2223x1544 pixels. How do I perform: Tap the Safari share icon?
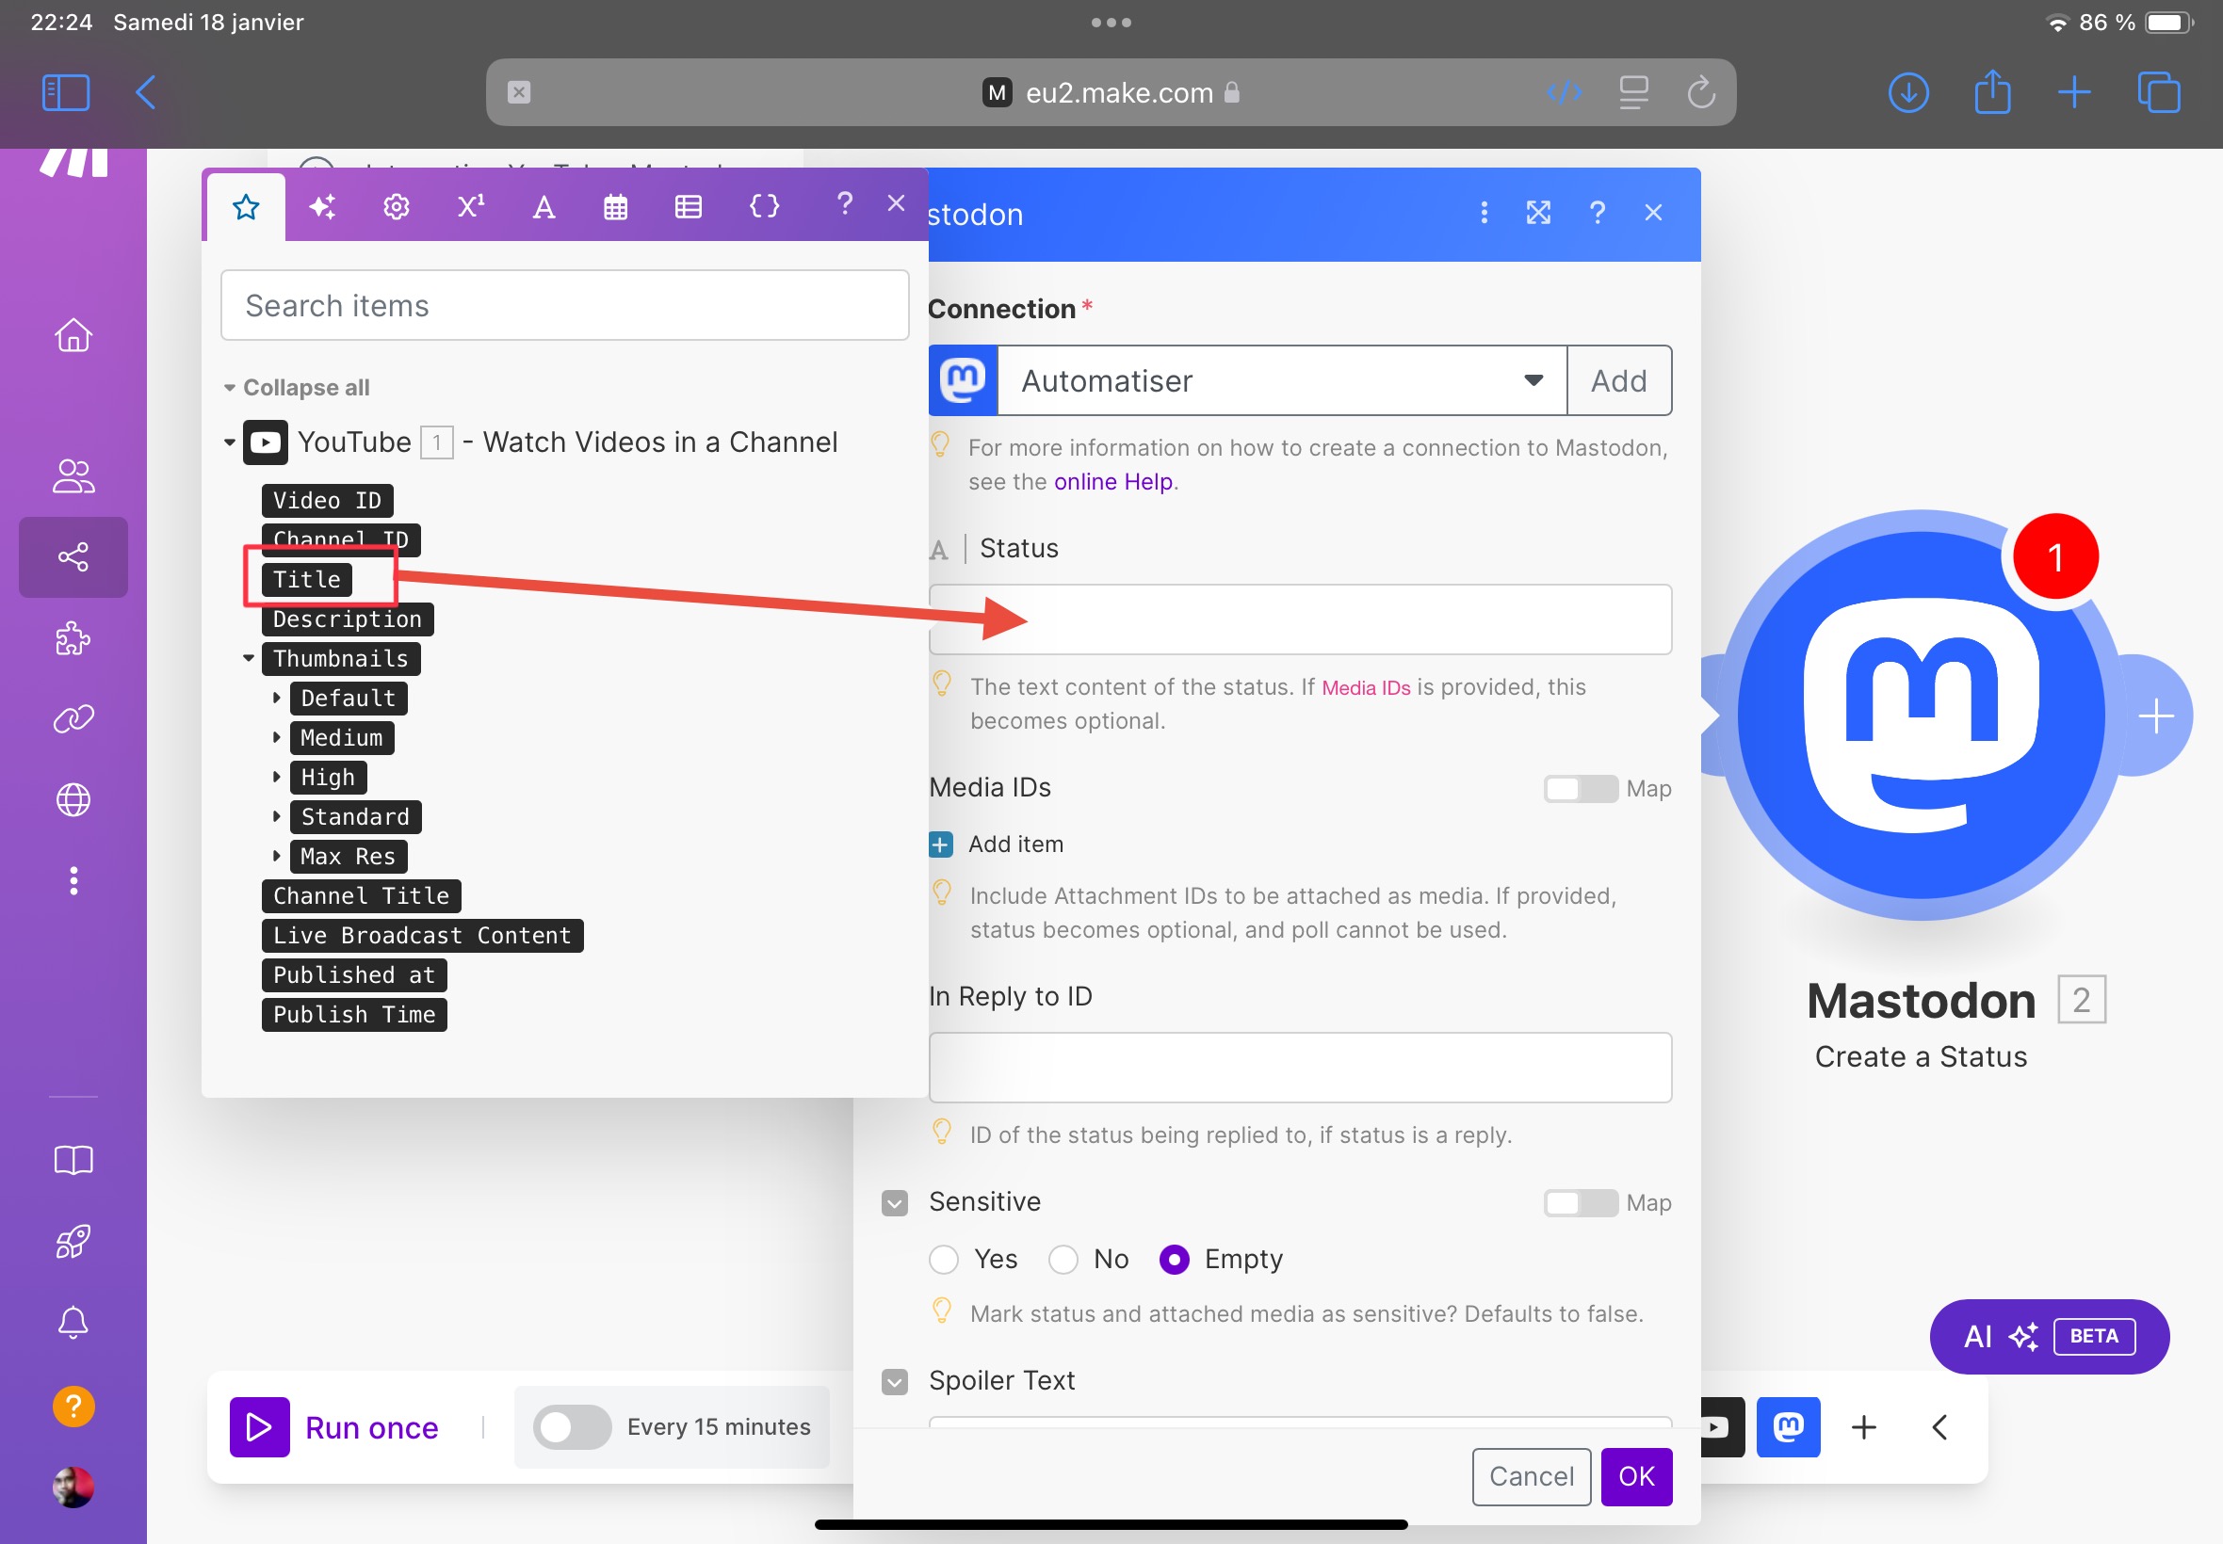tap(1991, 93)
